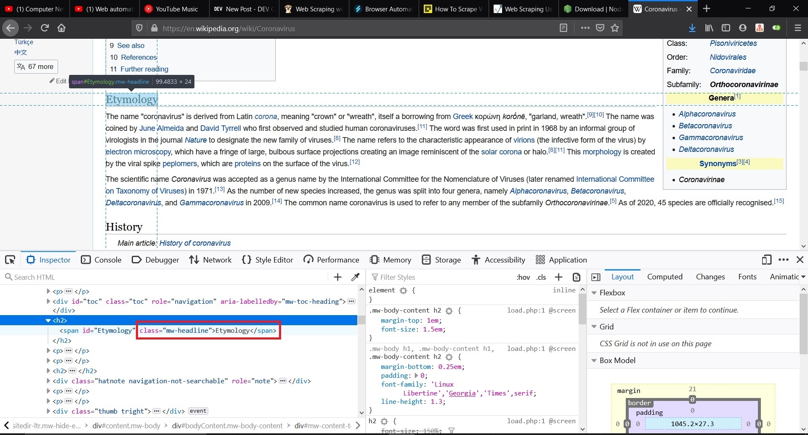This screenshot has height=435, width=808.
Task: Open Alphacoronavirus in the Genera list
Action: tap(707, 114)
